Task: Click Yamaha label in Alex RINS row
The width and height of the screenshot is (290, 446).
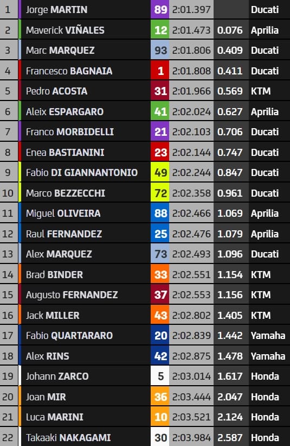Action: pyautogui.click(x=268, y=356)
